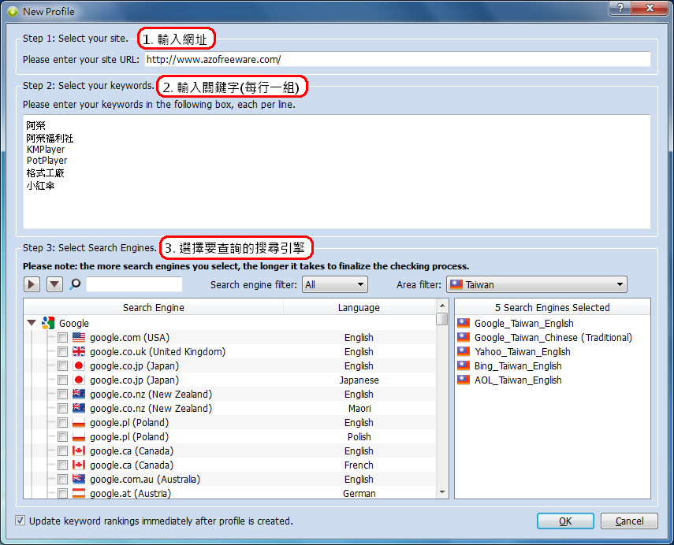Click Austria flag beside google.at
Image resolution: width=674 pixels, height=545 pixels.
(x=79, y=493)
